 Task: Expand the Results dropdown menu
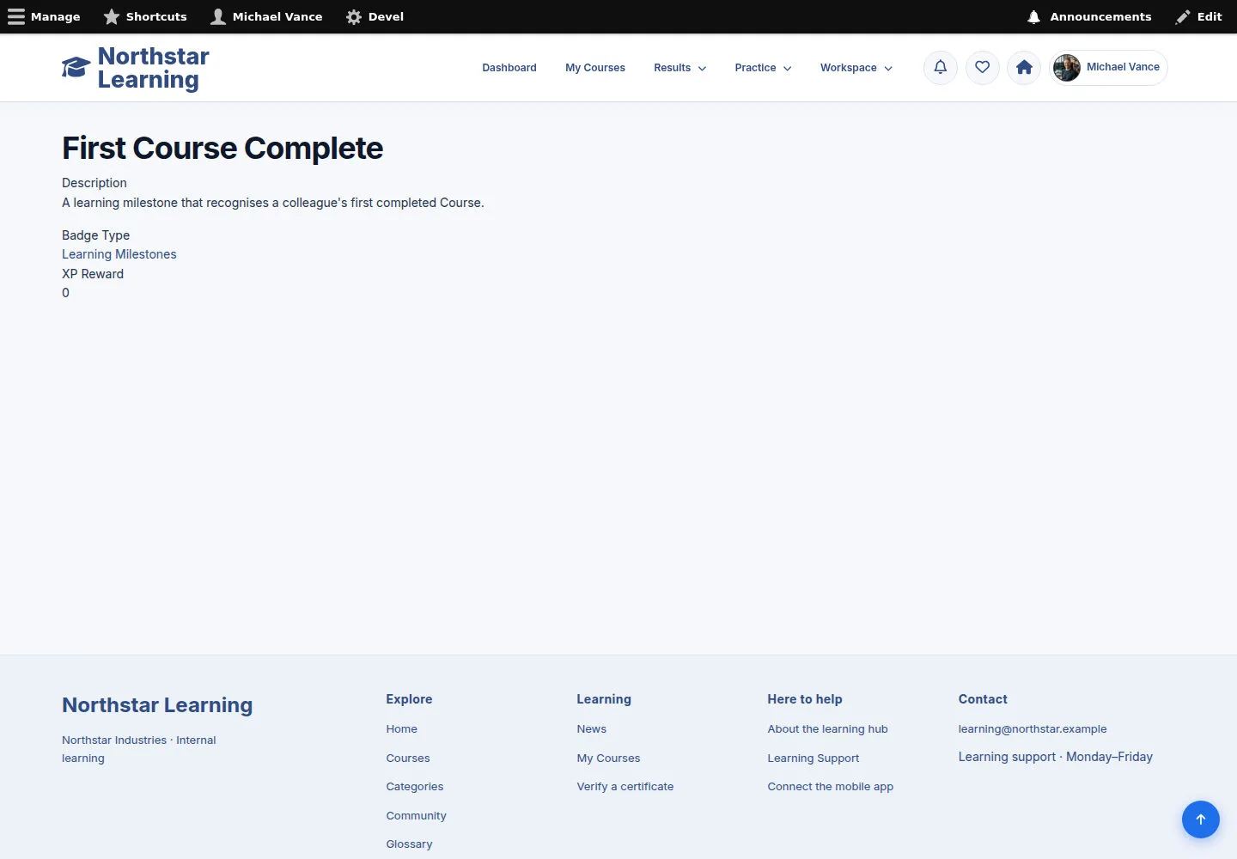click(x=680, y=68)
